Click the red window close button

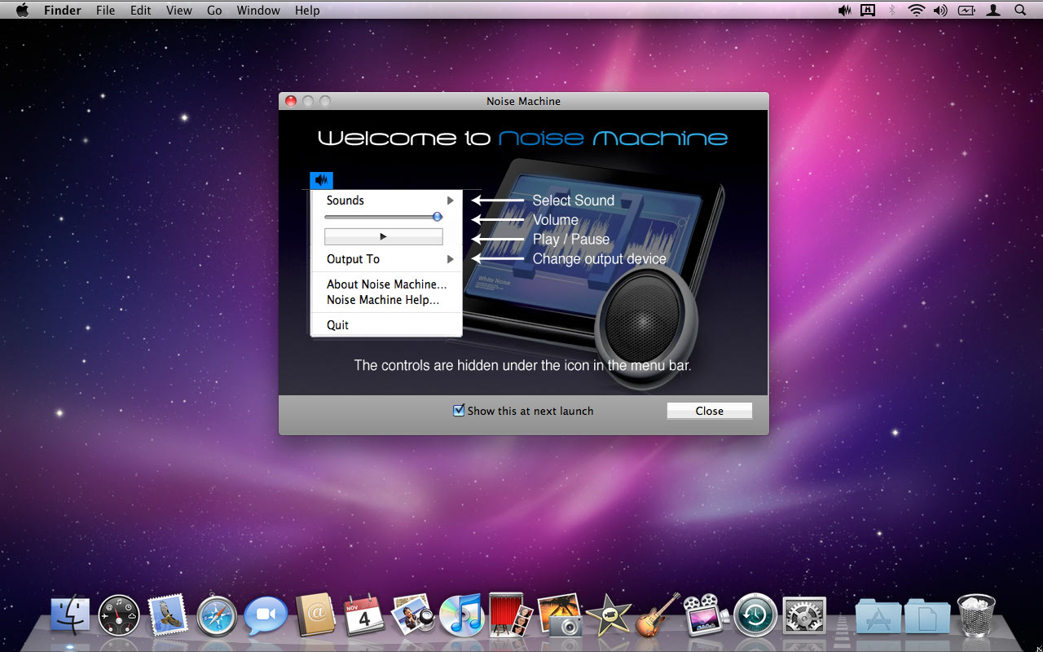(x=291, y=101)
